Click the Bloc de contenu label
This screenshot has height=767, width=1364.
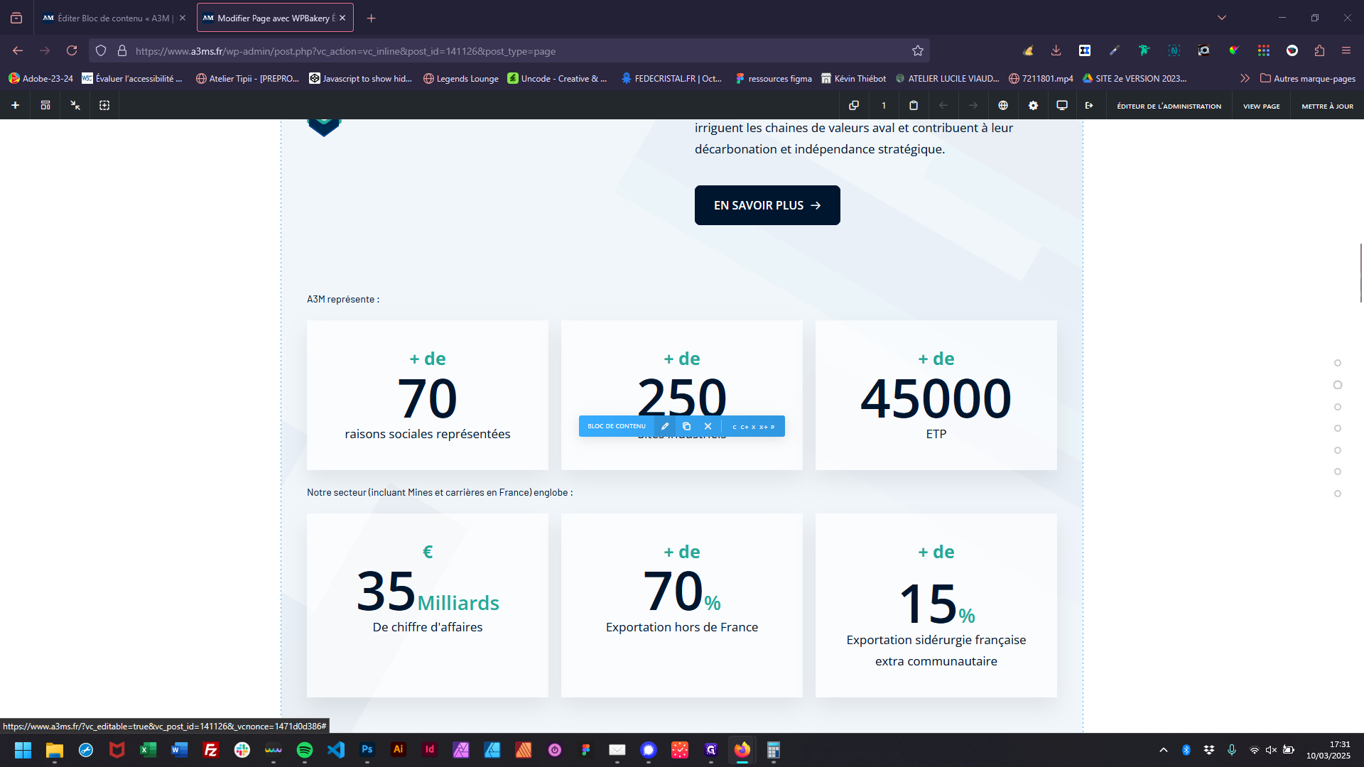point(617,426)
